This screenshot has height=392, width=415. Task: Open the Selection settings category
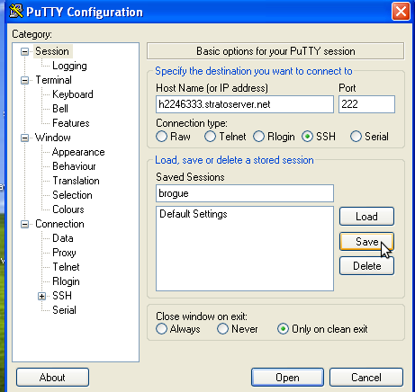click(72, 195)
